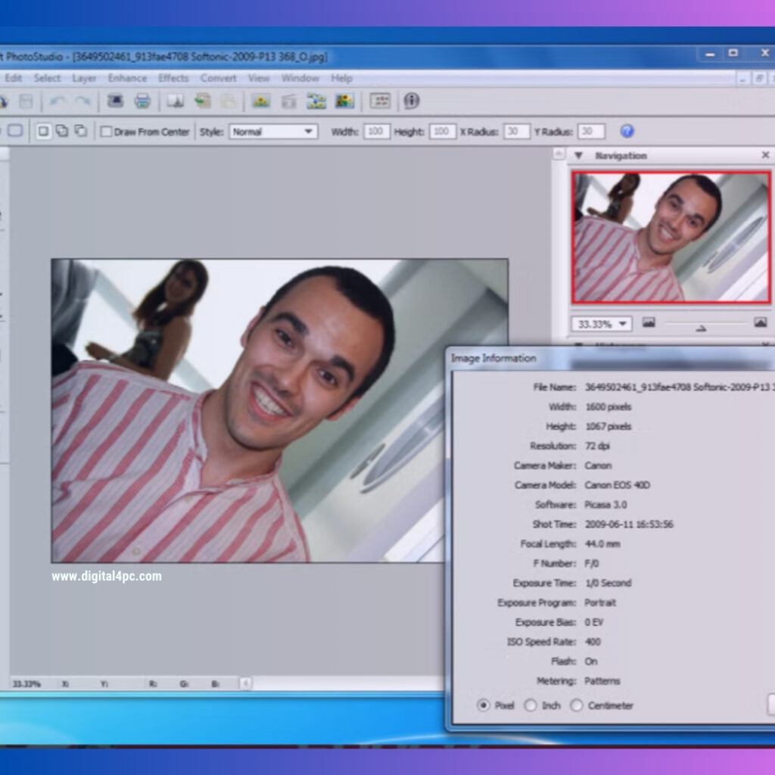Click the Navigation zoom slider handle

[x=701, y=328]
